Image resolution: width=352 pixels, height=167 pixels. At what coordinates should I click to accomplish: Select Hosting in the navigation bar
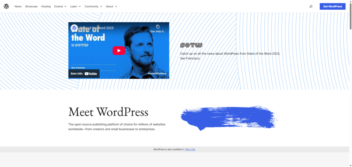click(x=46, y=6)
